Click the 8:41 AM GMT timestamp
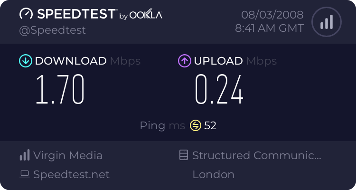The width and height of the screenshot is (356, 190). pos(269,28)
